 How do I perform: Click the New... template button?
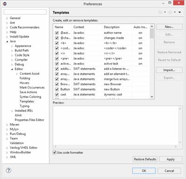click(169, 27)
